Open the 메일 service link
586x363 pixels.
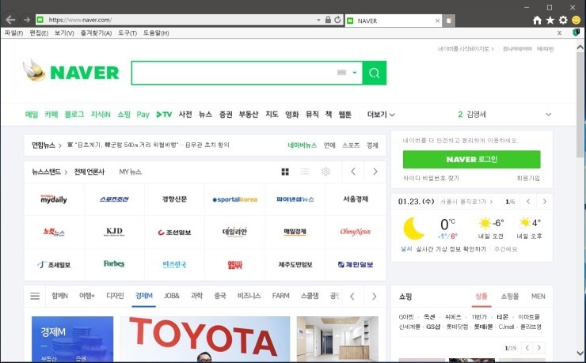[32, 114]
